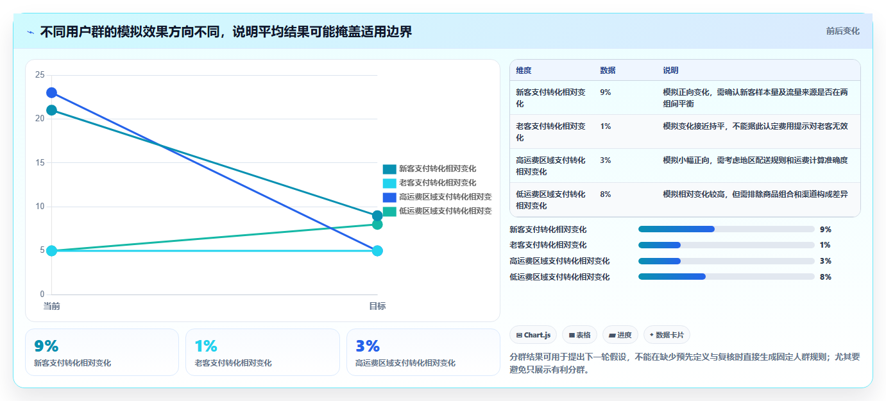This screenshot has height=401, width=886.
Task: Click the green data point at 8 on 目标
Action: tap(377, 225)
